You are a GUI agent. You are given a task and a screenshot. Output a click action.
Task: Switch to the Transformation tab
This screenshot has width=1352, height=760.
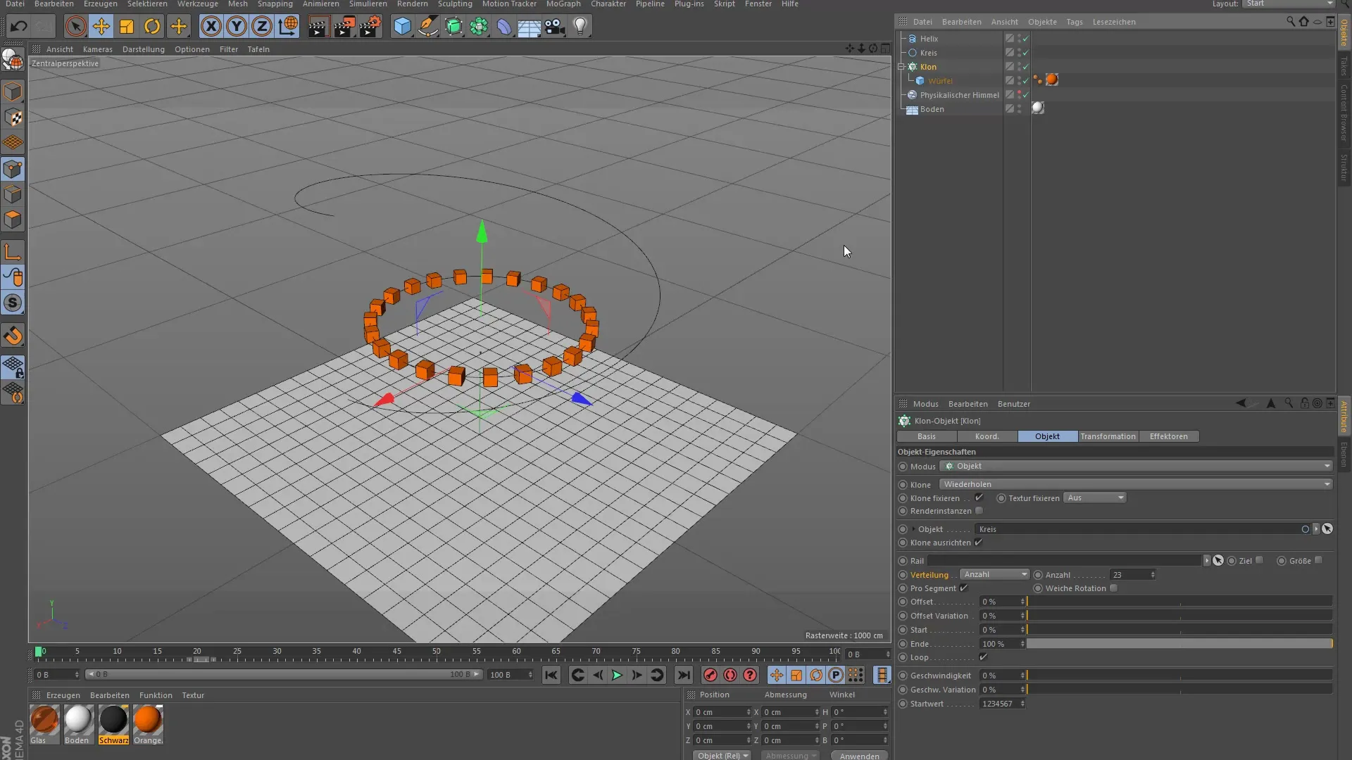point(1108,436)
